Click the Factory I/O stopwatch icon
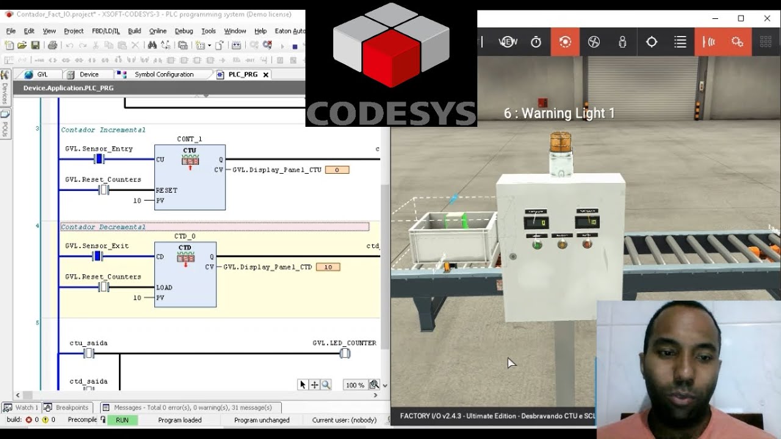Image resolution: width=781 pixels, height=439 pixels. [536, 41]
